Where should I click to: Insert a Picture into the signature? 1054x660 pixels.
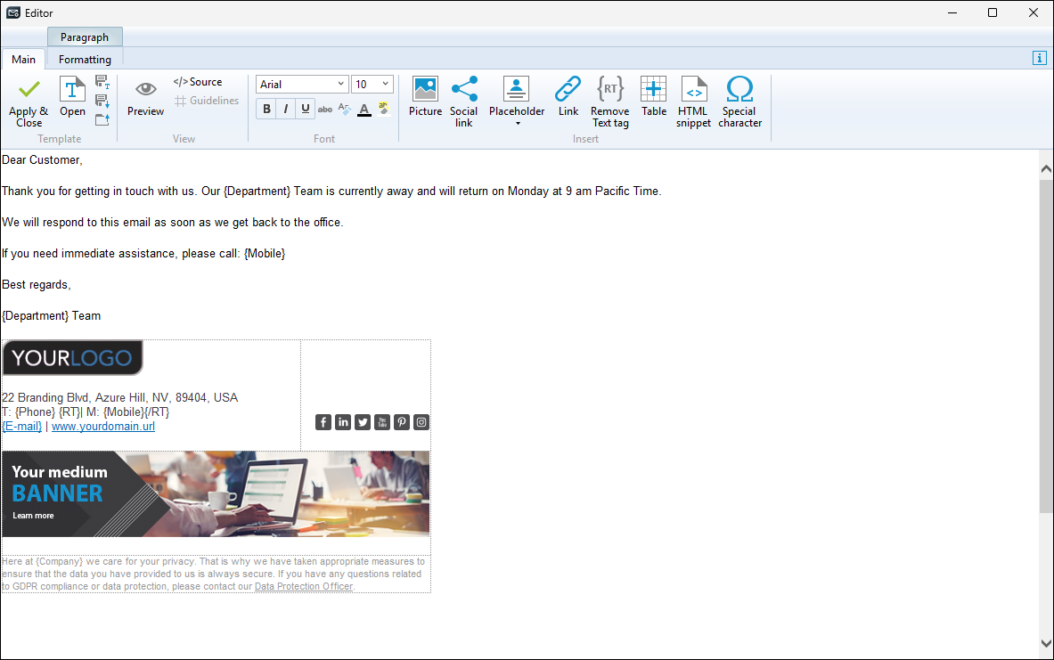[425, 90]
